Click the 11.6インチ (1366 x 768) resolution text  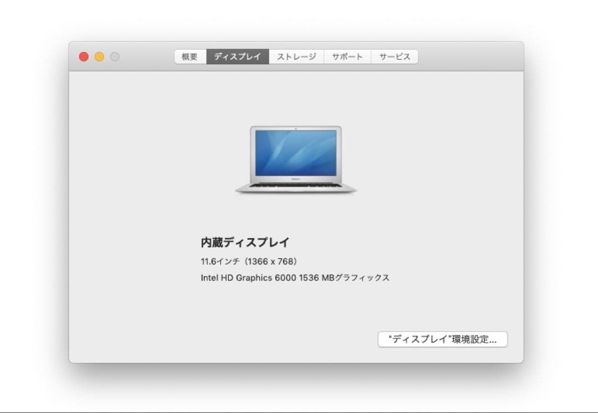pyautogui.click(x=248, y=260)
